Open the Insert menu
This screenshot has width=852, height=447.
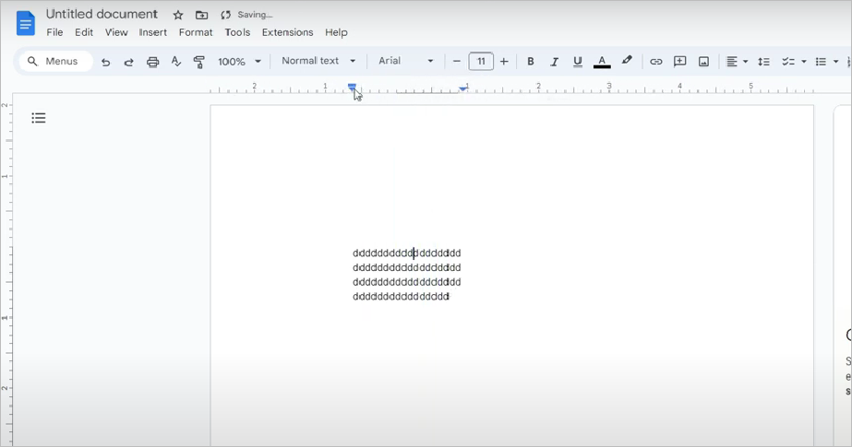point(153,32)
